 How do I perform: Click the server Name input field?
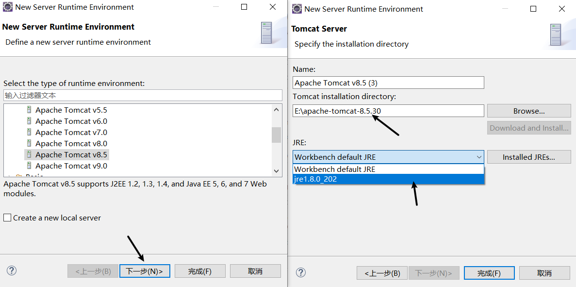tap(388, 83)
